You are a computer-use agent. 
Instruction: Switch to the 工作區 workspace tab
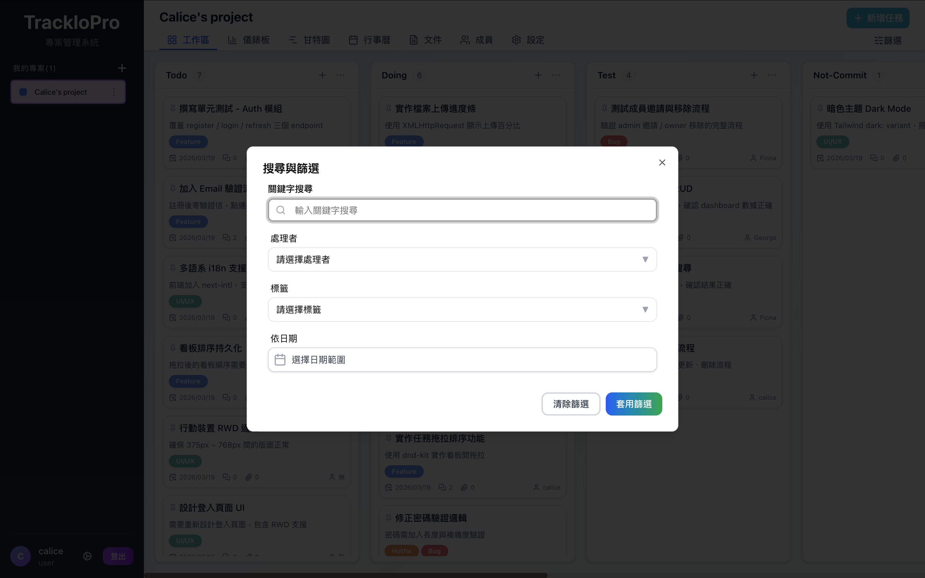point(188,40)
